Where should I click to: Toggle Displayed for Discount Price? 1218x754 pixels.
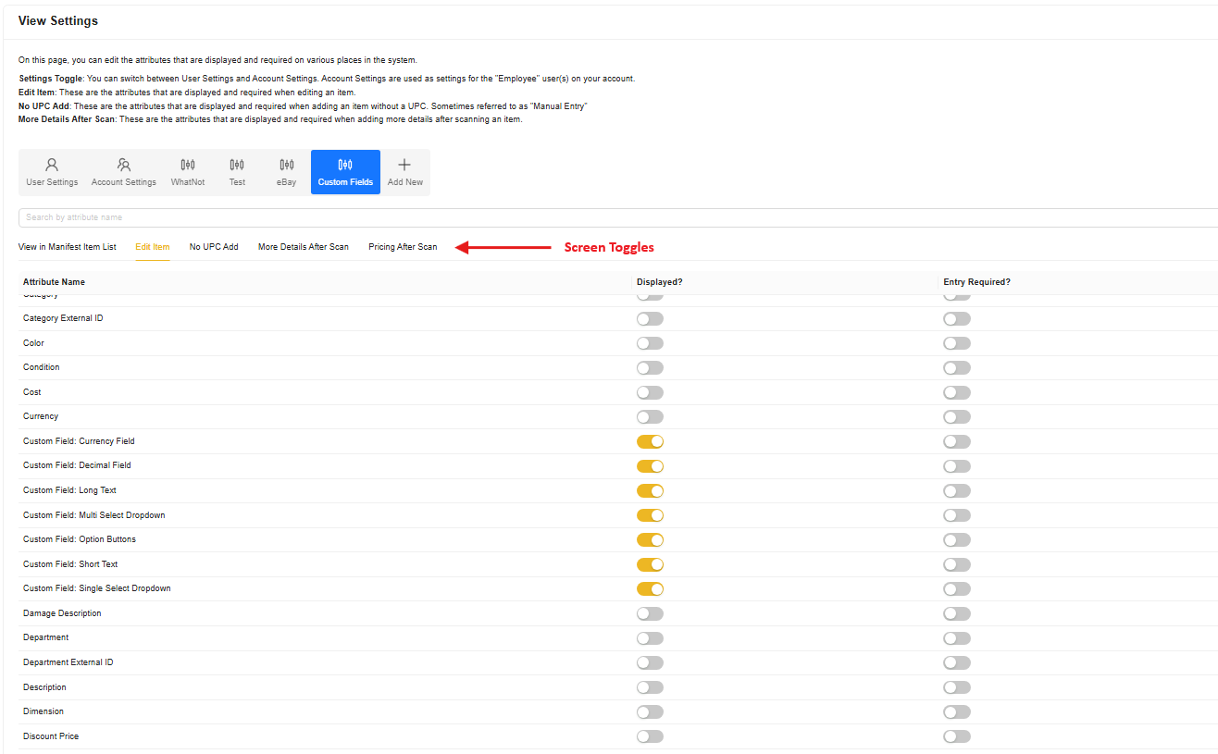650,736
